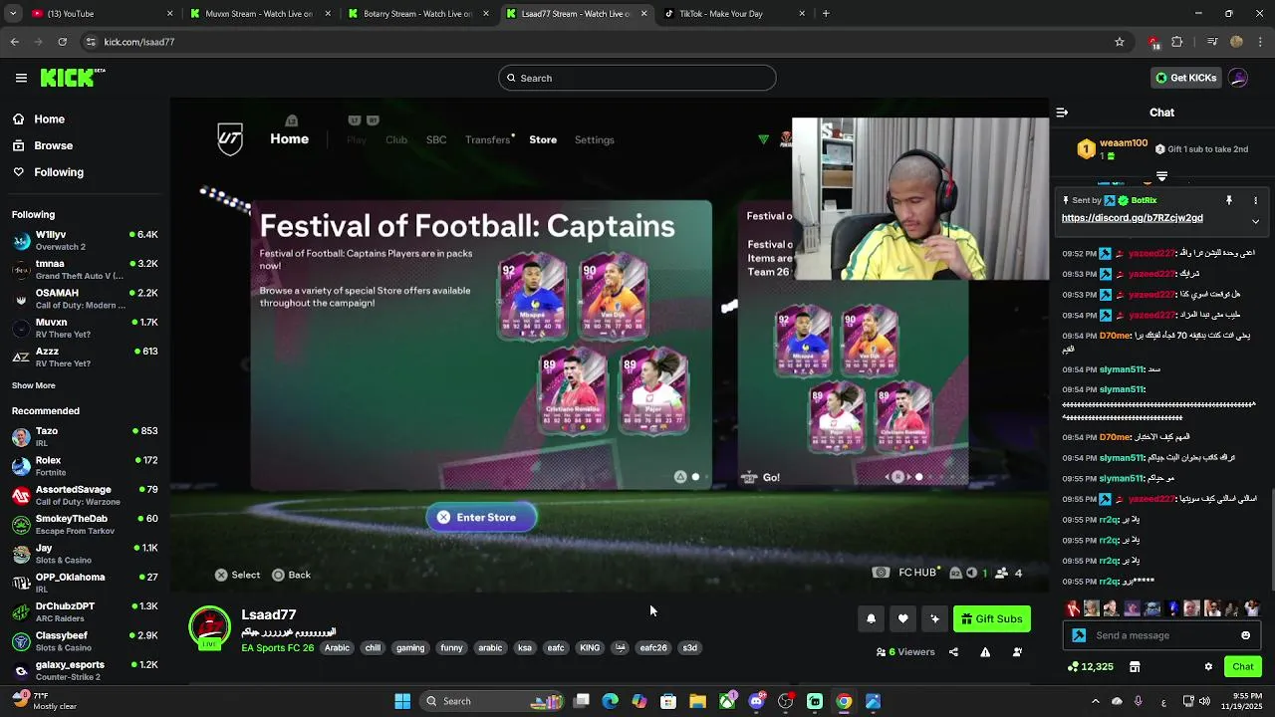Expand the gift leaderboard handle
This screenshot has height=717, width=1275.
[1161, 177]
